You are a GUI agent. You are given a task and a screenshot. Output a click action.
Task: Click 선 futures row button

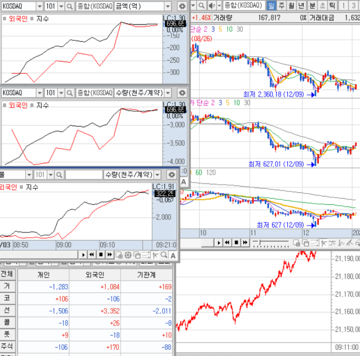point(7,310)
